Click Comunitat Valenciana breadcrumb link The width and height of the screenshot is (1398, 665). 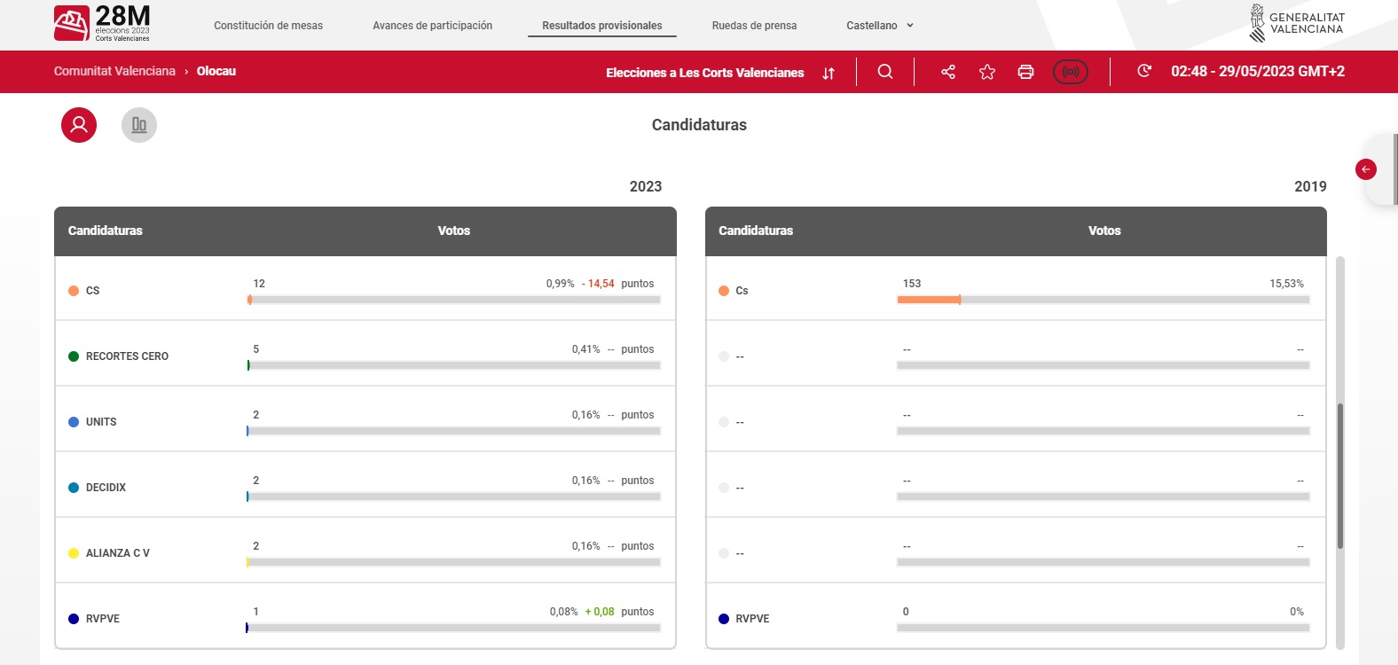[x=114, y=71]
